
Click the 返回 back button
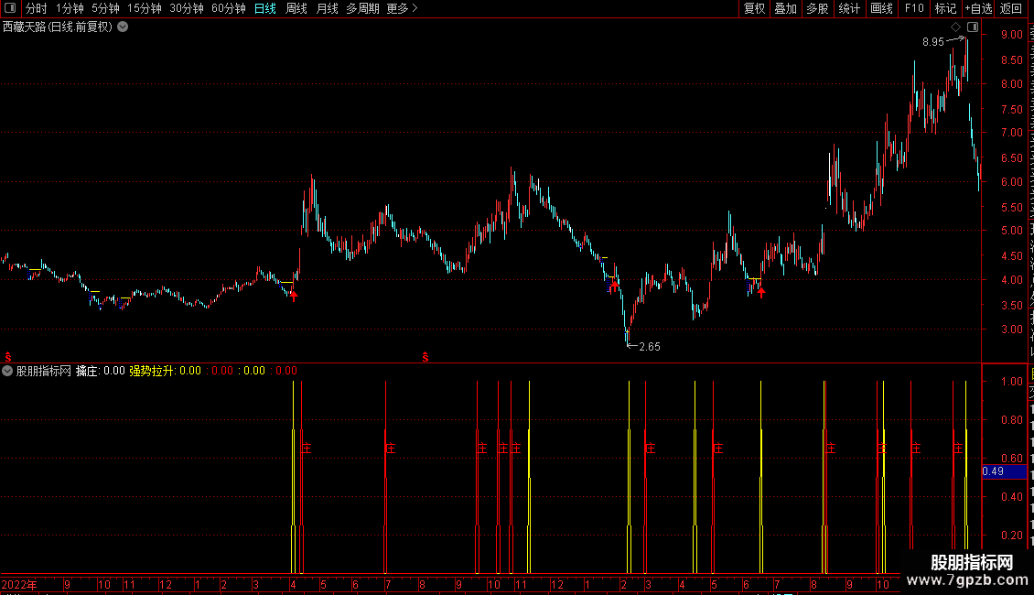[1011, 8]
